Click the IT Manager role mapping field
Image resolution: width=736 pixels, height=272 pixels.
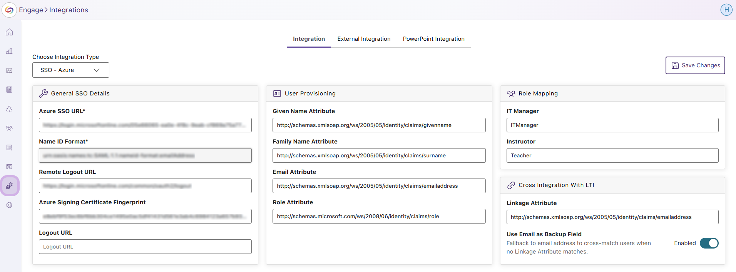(612, 125)
